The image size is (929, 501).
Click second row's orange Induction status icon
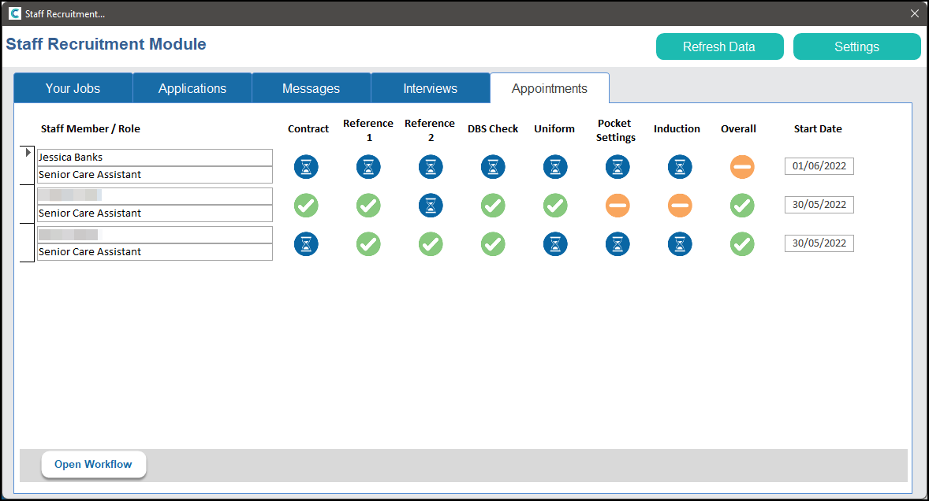click(680, 205)
